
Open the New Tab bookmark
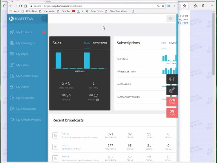(64, 11)
